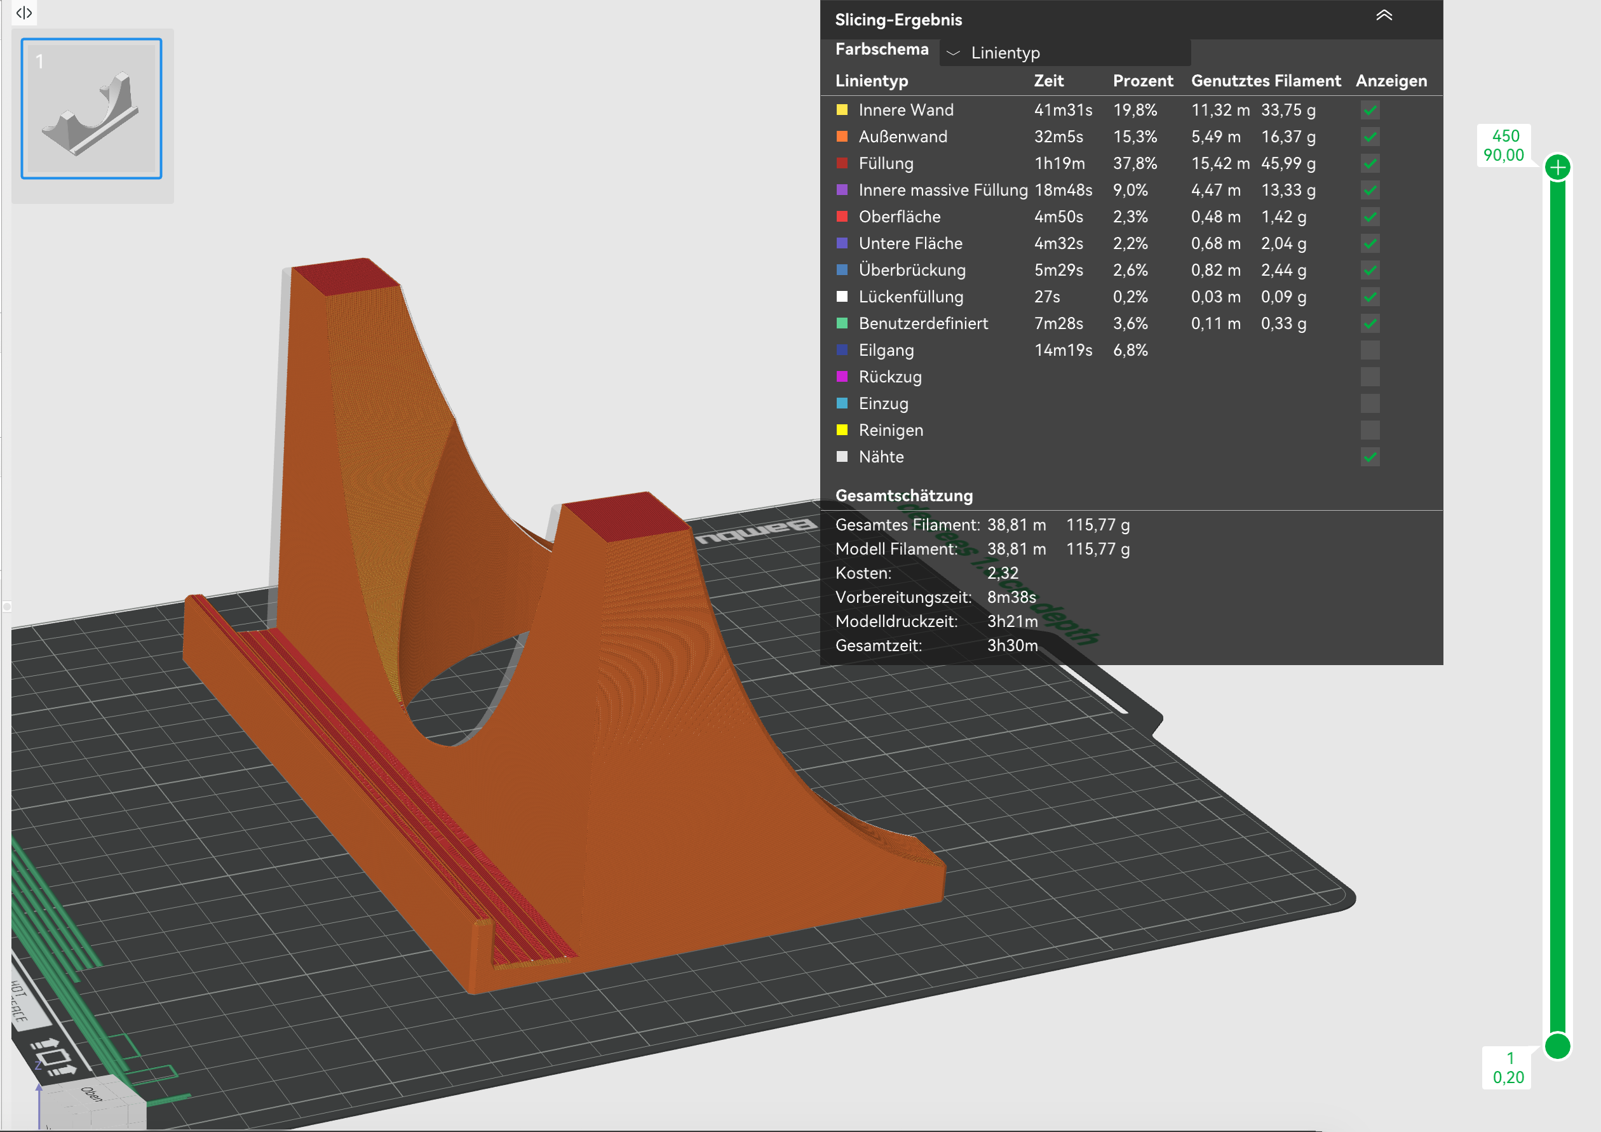The image size is (1601, 1132).
Task: Toggle the Innere Wand display checkbox
Action: point(1370,110)
